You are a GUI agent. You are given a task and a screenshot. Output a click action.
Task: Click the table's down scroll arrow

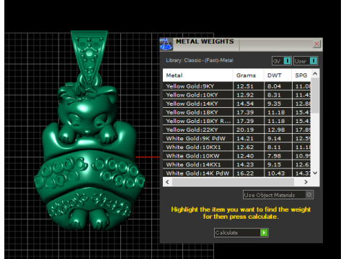click(x=315, y=173)
